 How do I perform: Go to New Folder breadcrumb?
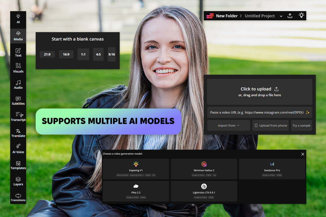tap(227, 16)
